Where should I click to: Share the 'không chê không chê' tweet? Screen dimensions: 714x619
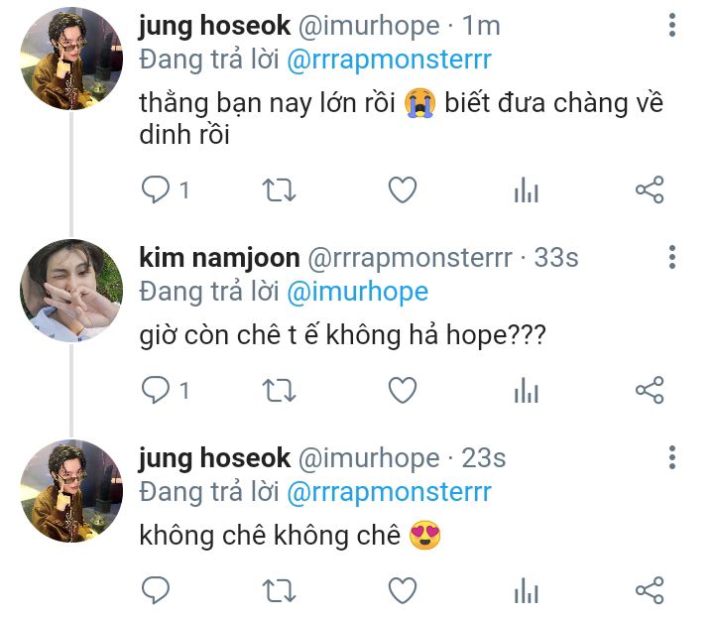649,591
